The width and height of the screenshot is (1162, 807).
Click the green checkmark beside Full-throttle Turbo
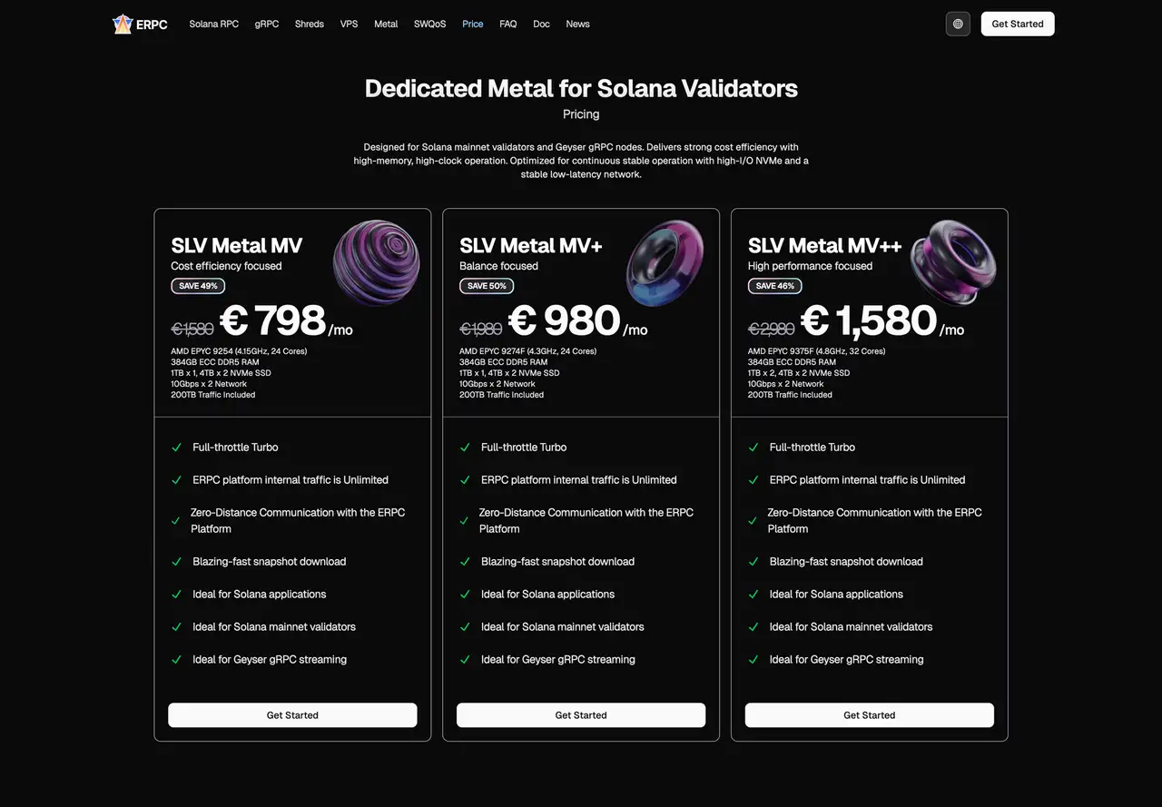176,447
